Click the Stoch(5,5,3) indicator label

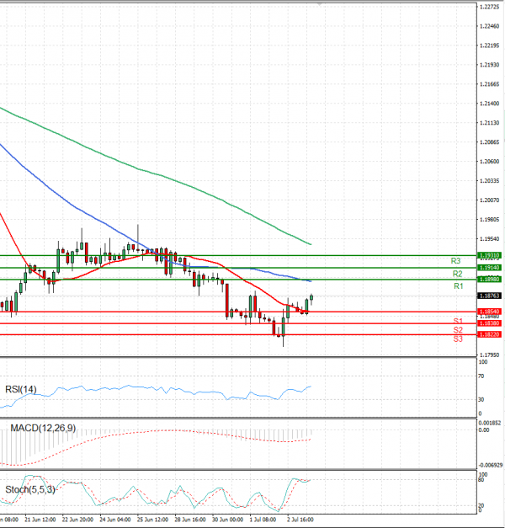[x=30, y=489]
